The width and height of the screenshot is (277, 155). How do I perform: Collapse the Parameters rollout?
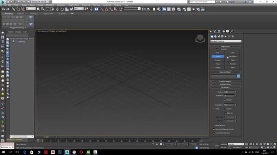225,87
